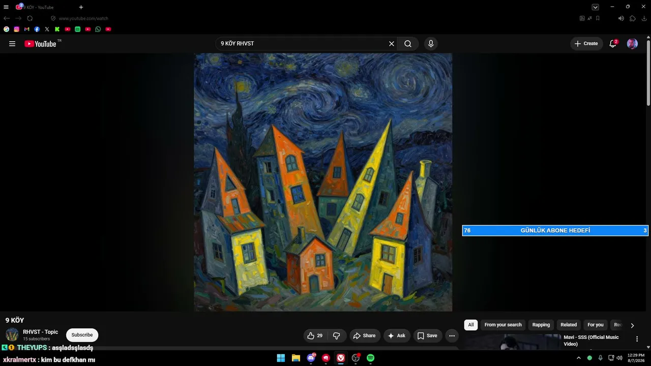Bookmark this page in the address bar
Image resolution: width=651 pixels, height=366 pixels.
coord(598,18)
